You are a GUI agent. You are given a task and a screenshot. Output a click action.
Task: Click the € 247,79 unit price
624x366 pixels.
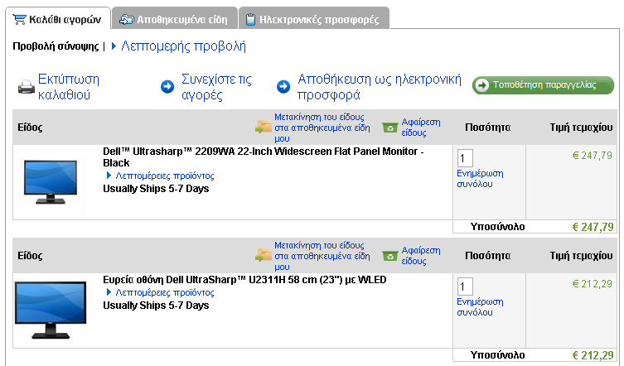593,156
